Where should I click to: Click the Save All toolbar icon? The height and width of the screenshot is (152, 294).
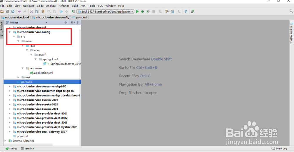(8, 12)
